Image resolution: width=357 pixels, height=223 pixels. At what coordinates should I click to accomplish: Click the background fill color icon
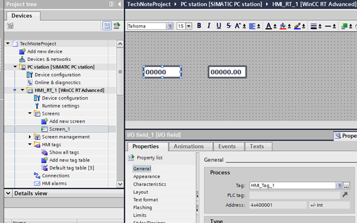[283, 26]
